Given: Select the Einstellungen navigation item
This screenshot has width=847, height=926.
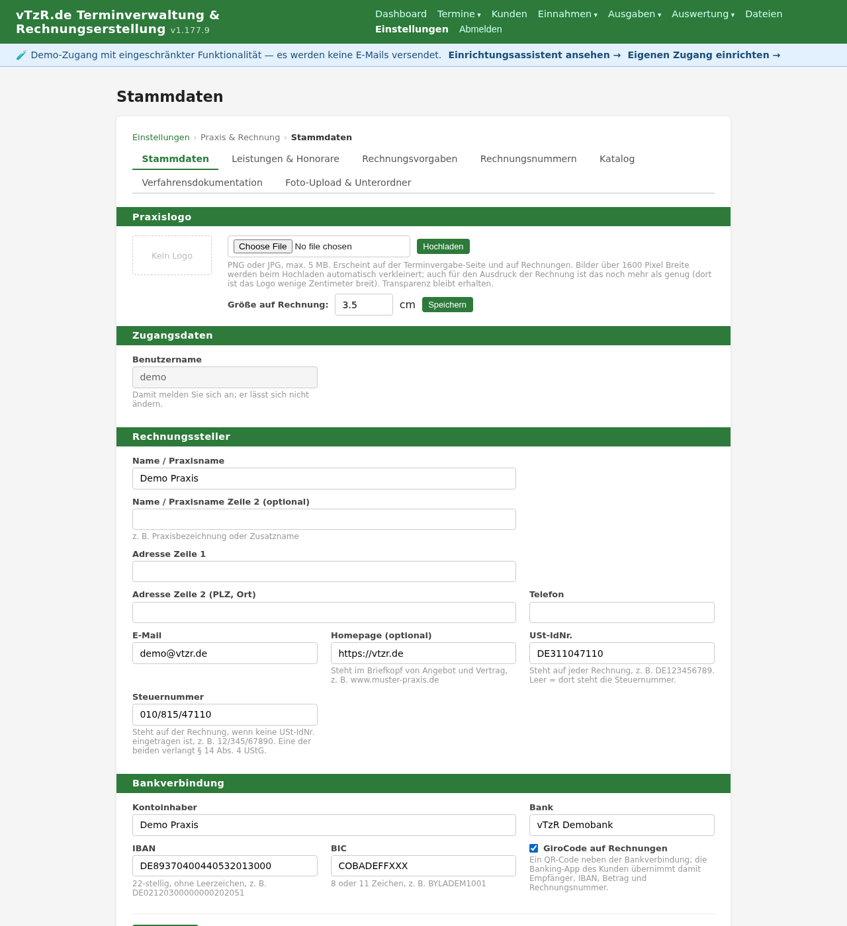Looking at the screenshot, I should click(412, 29).
